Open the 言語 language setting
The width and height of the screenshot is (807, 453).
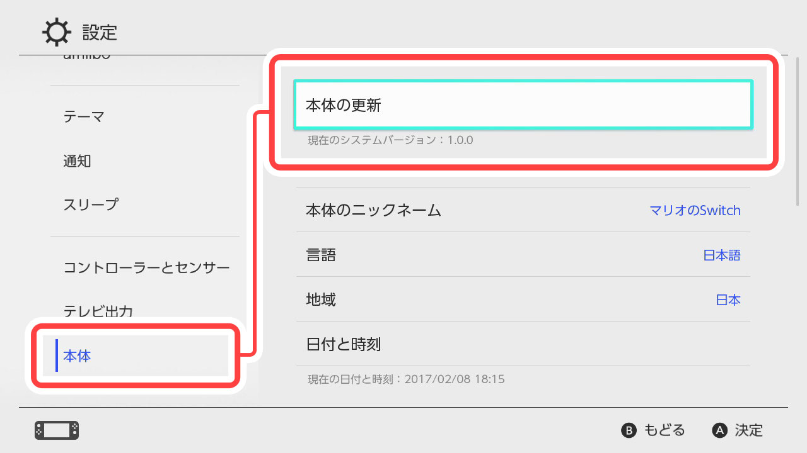[x=321, y=255]
